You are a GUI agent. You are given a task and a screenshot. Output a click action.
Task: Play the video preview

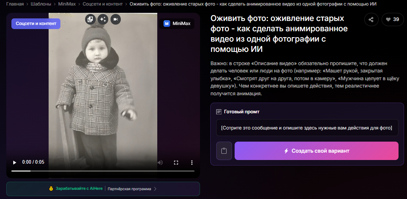click(x=14, y=163)
